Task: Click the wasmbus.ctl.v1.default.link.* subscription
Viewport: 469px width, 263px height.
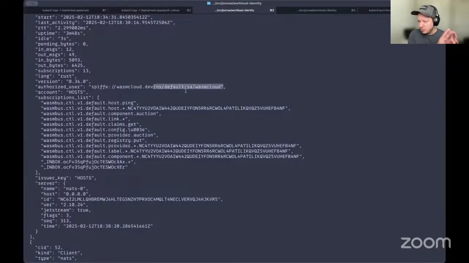Action: pyautogui.click(x=85, y=119)
